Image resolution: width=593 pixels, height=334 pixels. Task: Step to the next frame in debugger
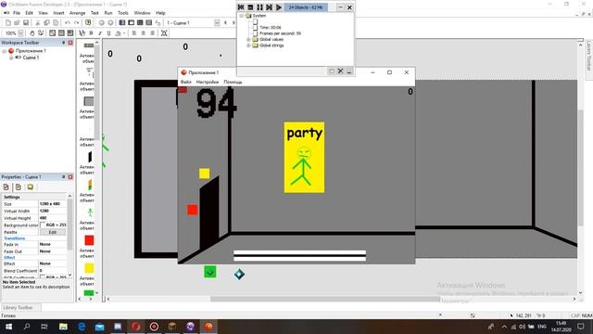[x=269, y=7]
